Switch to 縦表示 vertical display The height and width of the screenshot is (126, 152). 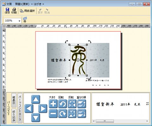[x=14, y=100]
